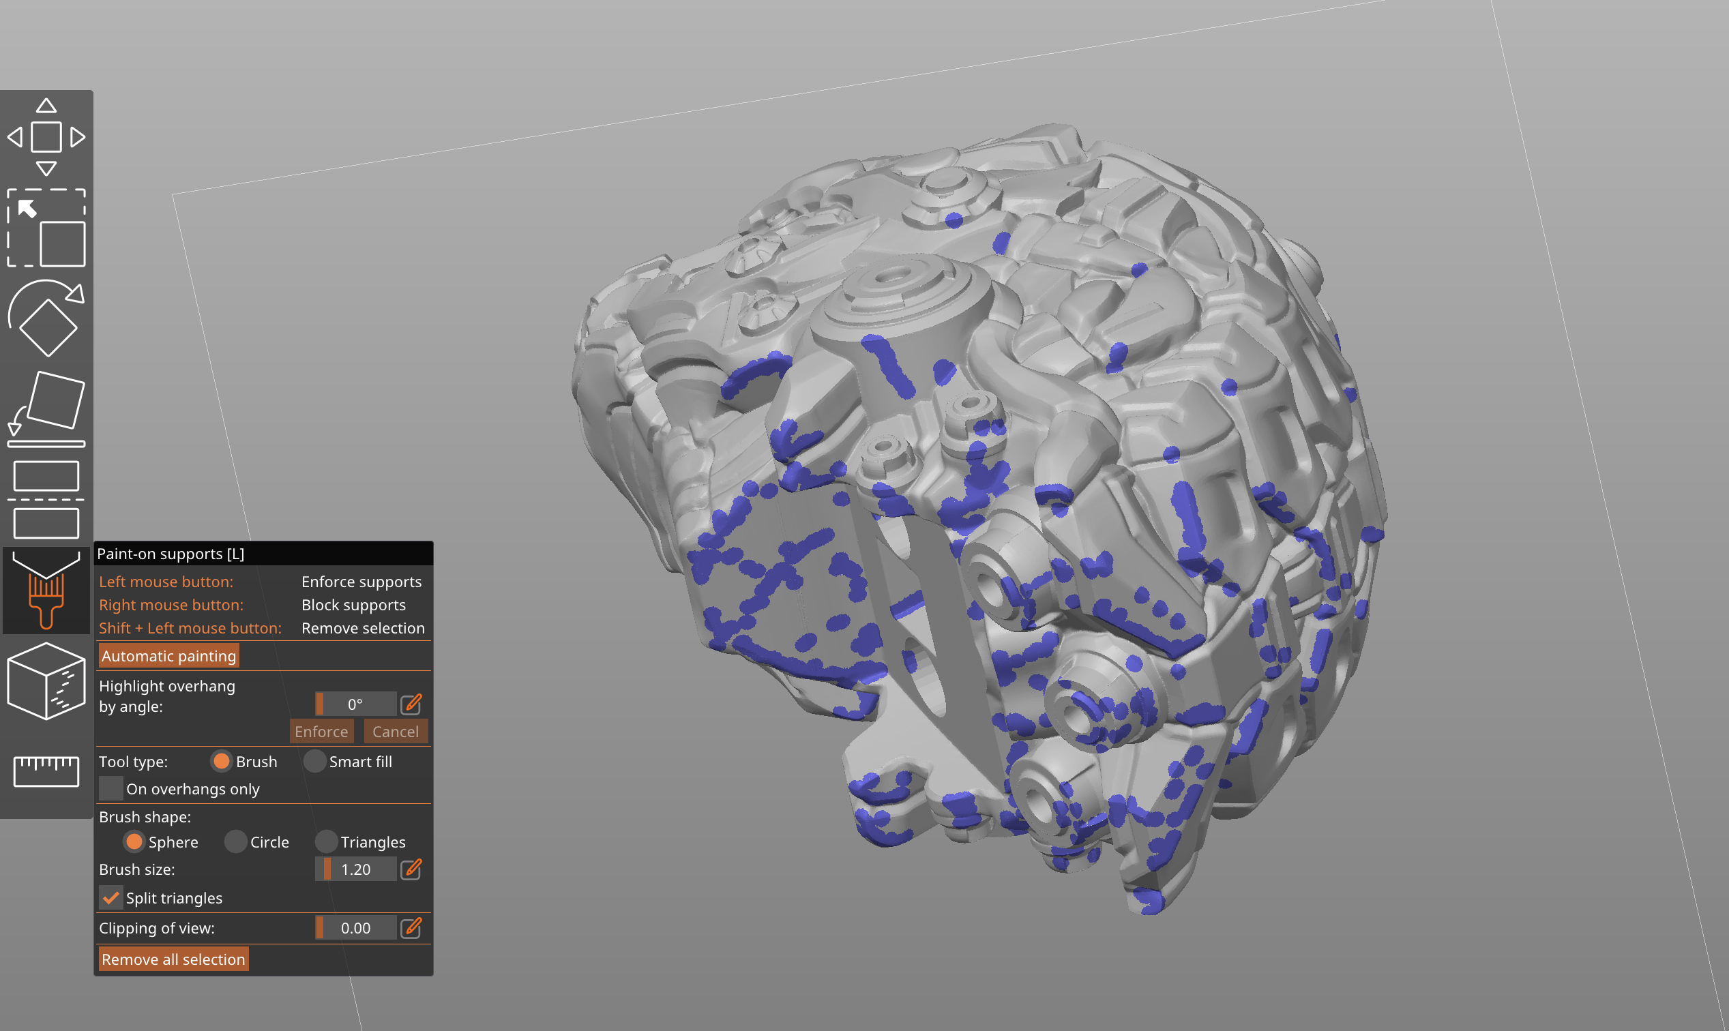
Task: Open the Seam painting cube tool
Action: (x=46, y=681)
